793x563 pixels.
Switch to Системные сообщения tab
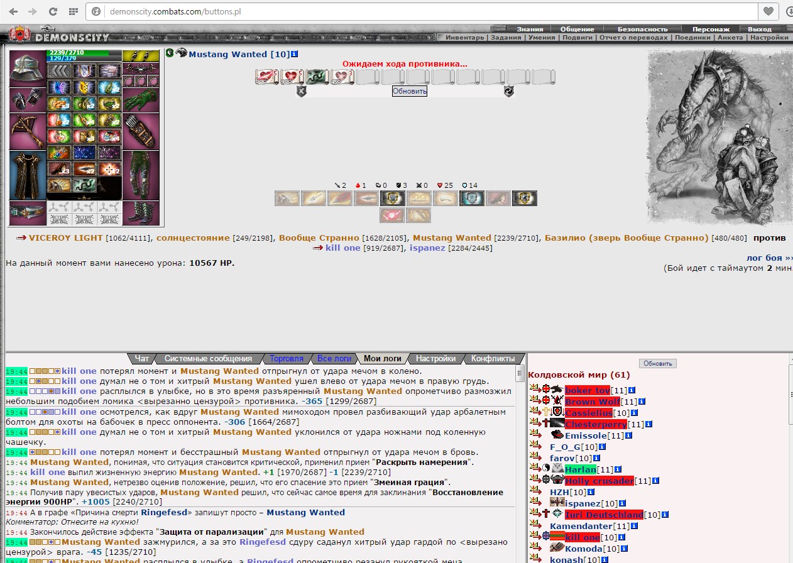point(208,358)
